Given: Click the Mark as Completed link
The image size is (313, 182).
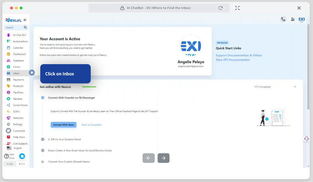Looking at the screenshot, I should point(92,125).
